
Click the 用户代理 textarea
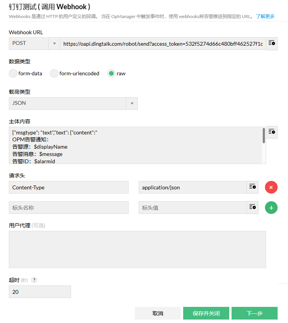[137, 249]
